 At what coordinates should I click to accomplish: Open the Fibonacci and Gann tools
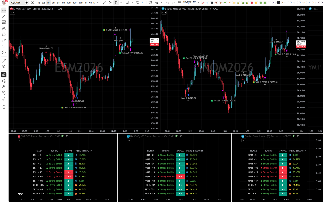[4, 22]
